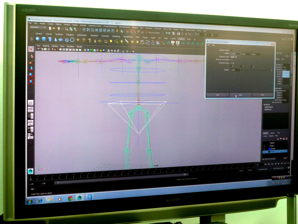The image size is (298, 224).
Task: Select the bindPose1 output node in Channel Box
Action: (x=268, y=110)
